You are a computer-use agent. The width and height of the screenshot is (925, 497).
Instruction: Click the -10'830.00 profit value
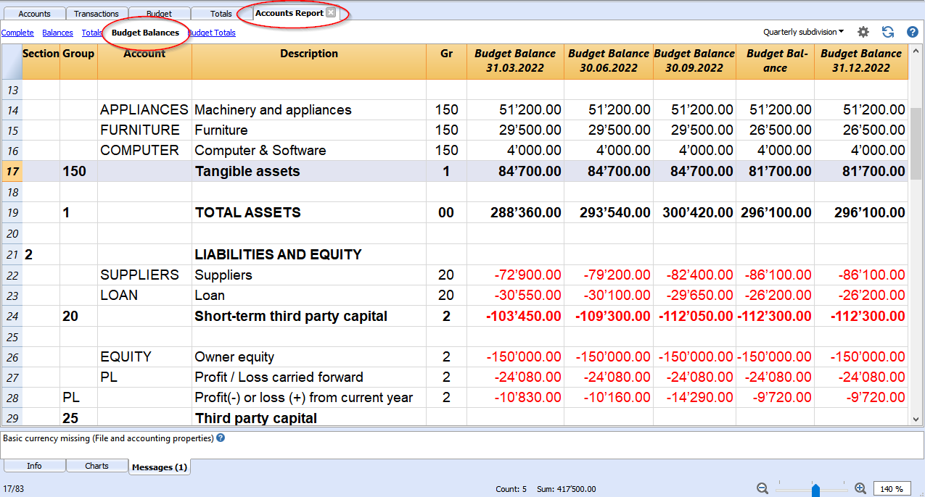click(x=515, y=398)
